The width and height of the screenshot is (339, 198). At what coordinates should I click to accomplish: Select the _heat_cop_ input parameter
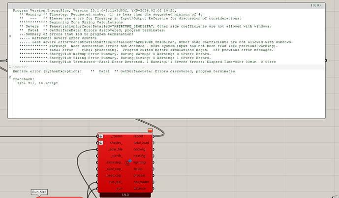point(115,175)
